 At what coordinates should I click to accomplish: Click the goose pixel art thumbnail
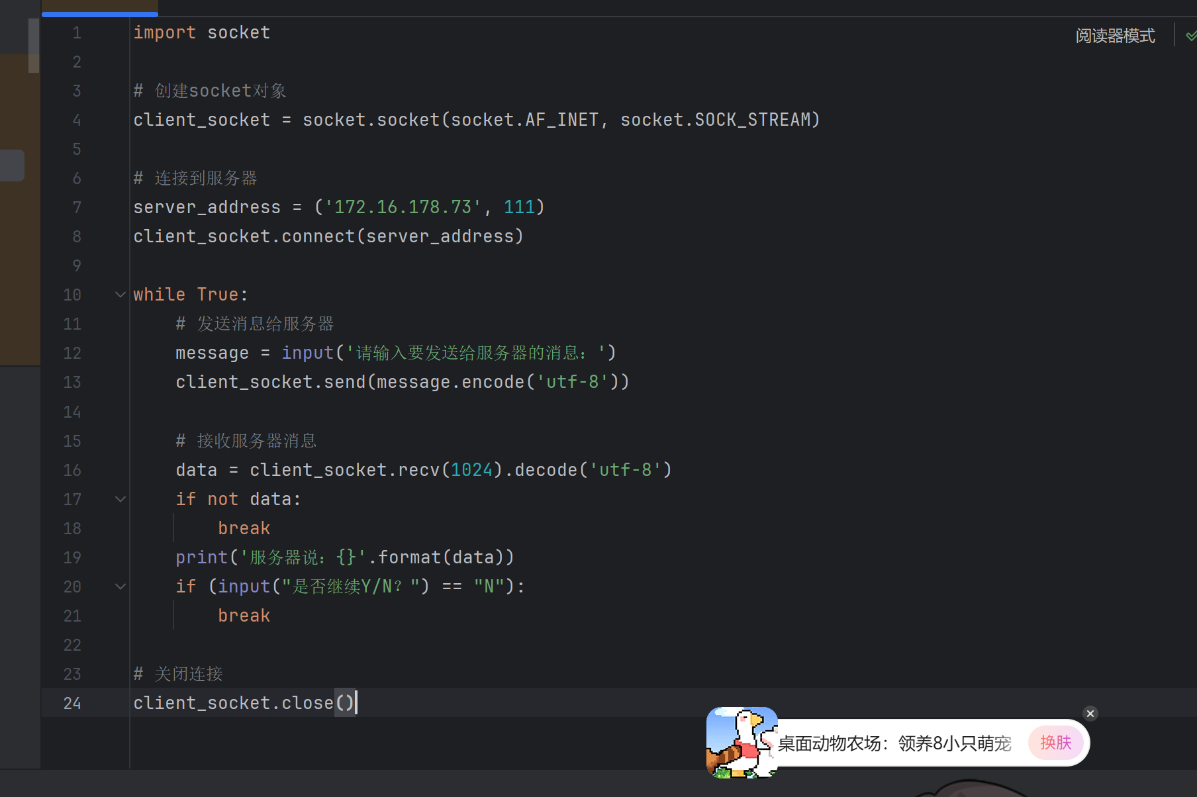[742, 742]
